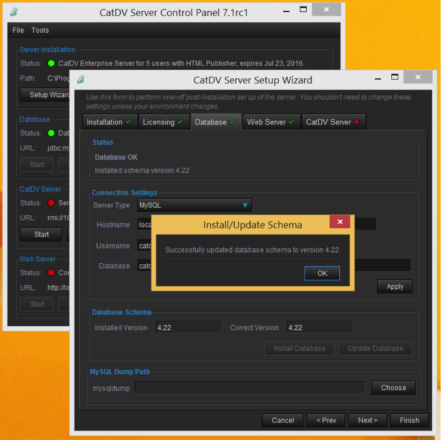Image resolution: width=441 pixels, height=440 pixels.
Task: Click the red CatDV Server status indicator
Action: [51, 203]
